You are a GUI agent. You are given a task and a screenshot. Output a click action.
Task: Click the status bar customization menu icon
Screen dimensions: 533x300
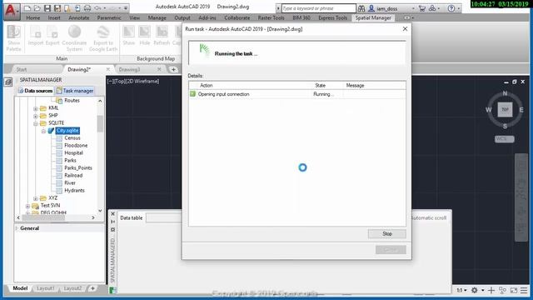[x=524, y=290]
